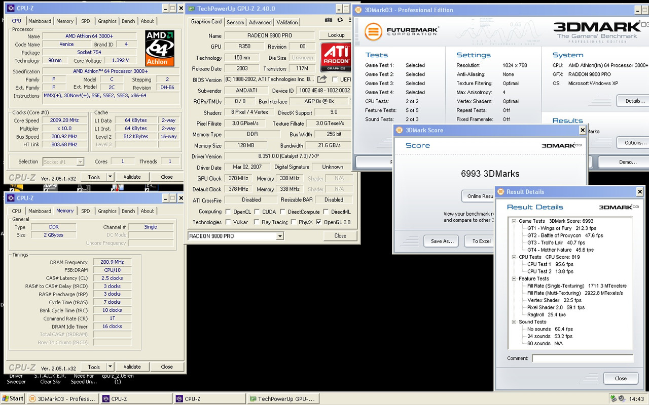Viewport: 649px width, 405px height.
Task: Click the taskbar clock showing 14:43
Action: 636,399
